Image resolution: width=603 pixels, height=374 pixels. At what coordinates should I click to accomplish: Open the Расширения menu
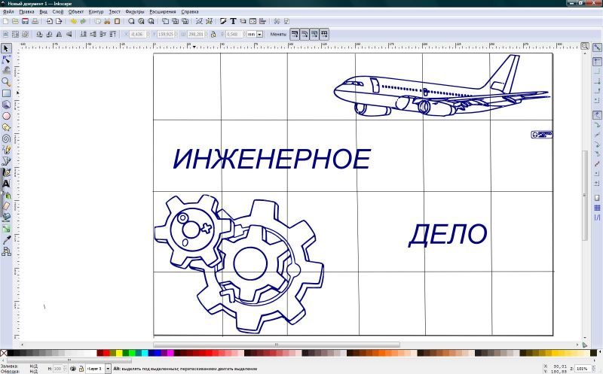click(x=162, y=12)
